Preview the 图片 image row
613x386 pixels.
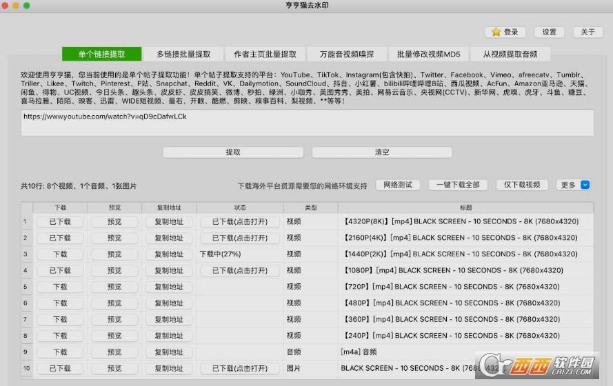(x=114, y=368)
